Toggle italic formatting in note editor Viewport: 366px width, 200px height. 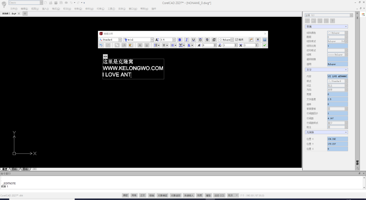pyautogui.click(x=187, y=40)
